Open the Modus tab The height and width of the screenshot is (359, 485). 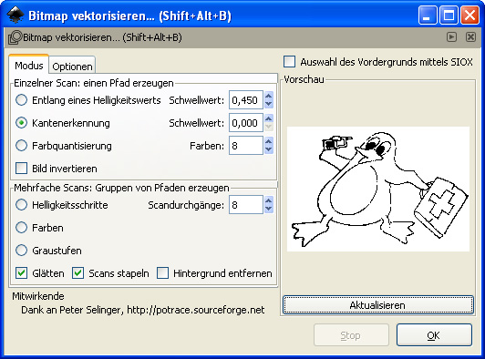(29, 65)
